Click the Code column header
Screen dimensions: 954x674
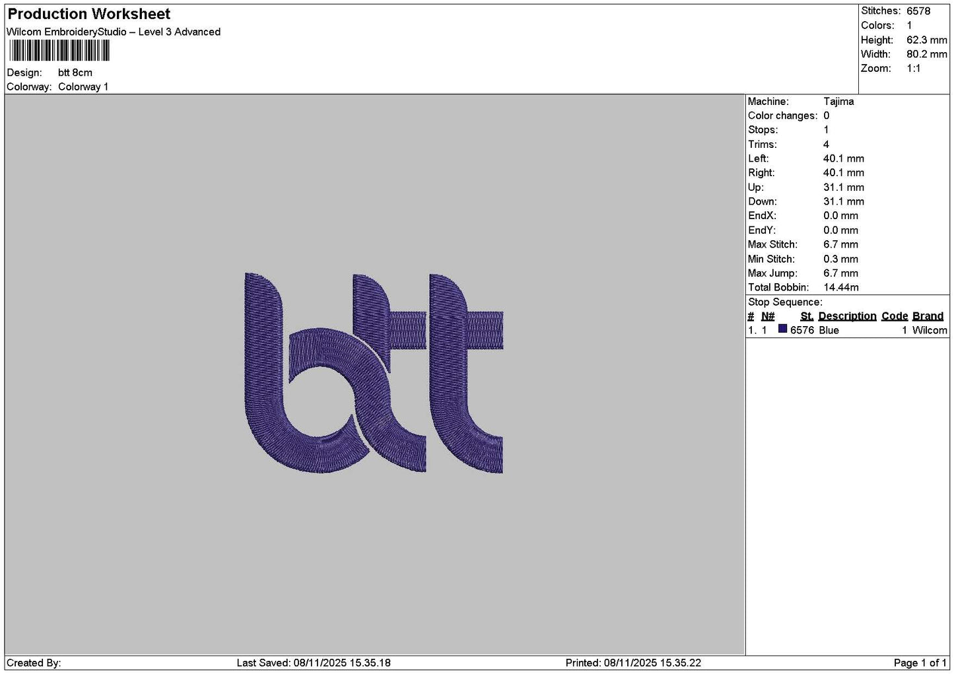(x=895, y=316)
